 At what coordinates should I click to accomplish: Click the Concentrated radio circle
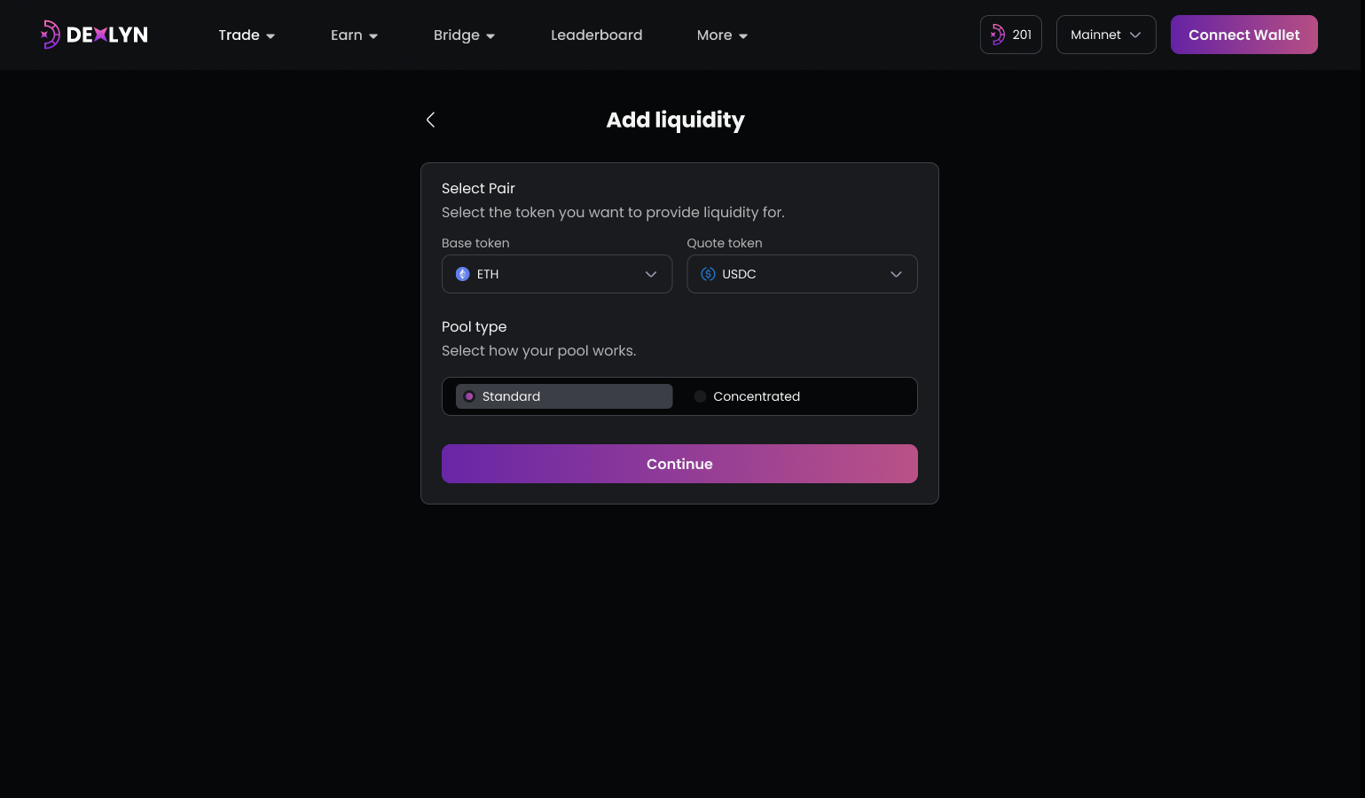[700, 396]
